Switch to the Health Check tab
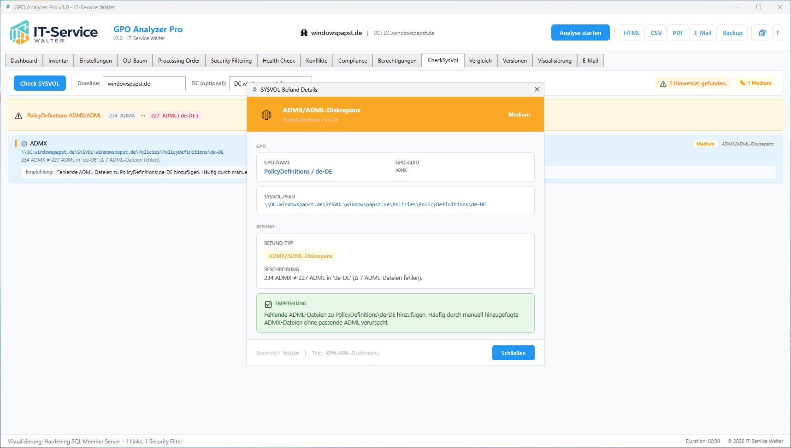This screenshot has width=791, height=448. click(278, 60)
